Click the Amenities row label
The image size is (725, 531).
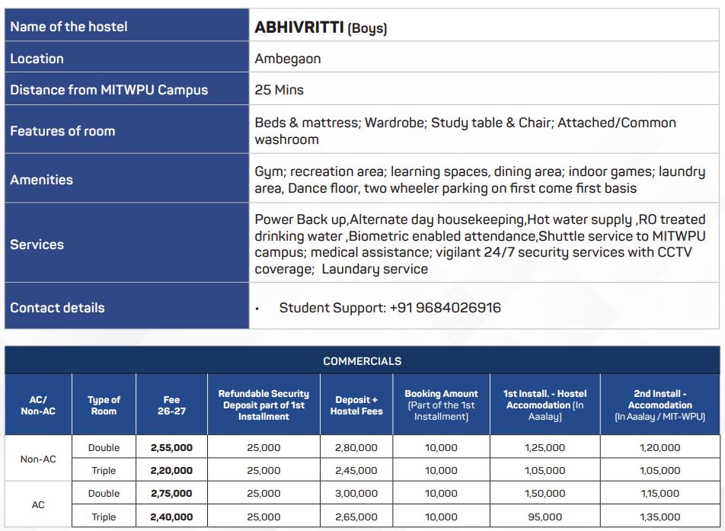coord(42,180)
